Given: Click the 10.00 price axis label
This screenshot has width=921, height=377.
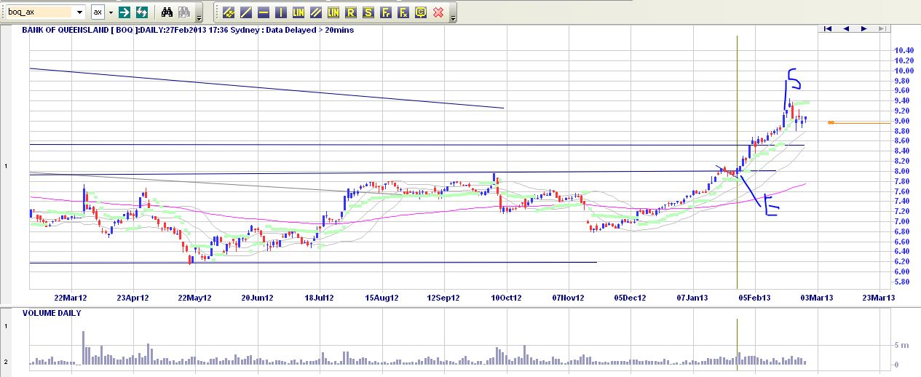Looking at the screenshot, I should tap(904, 71).
